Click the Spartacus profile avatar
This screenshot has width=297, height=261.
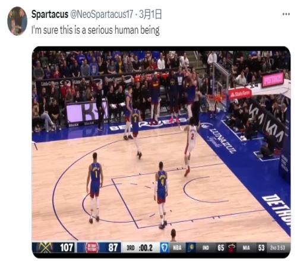pos(17,21)
